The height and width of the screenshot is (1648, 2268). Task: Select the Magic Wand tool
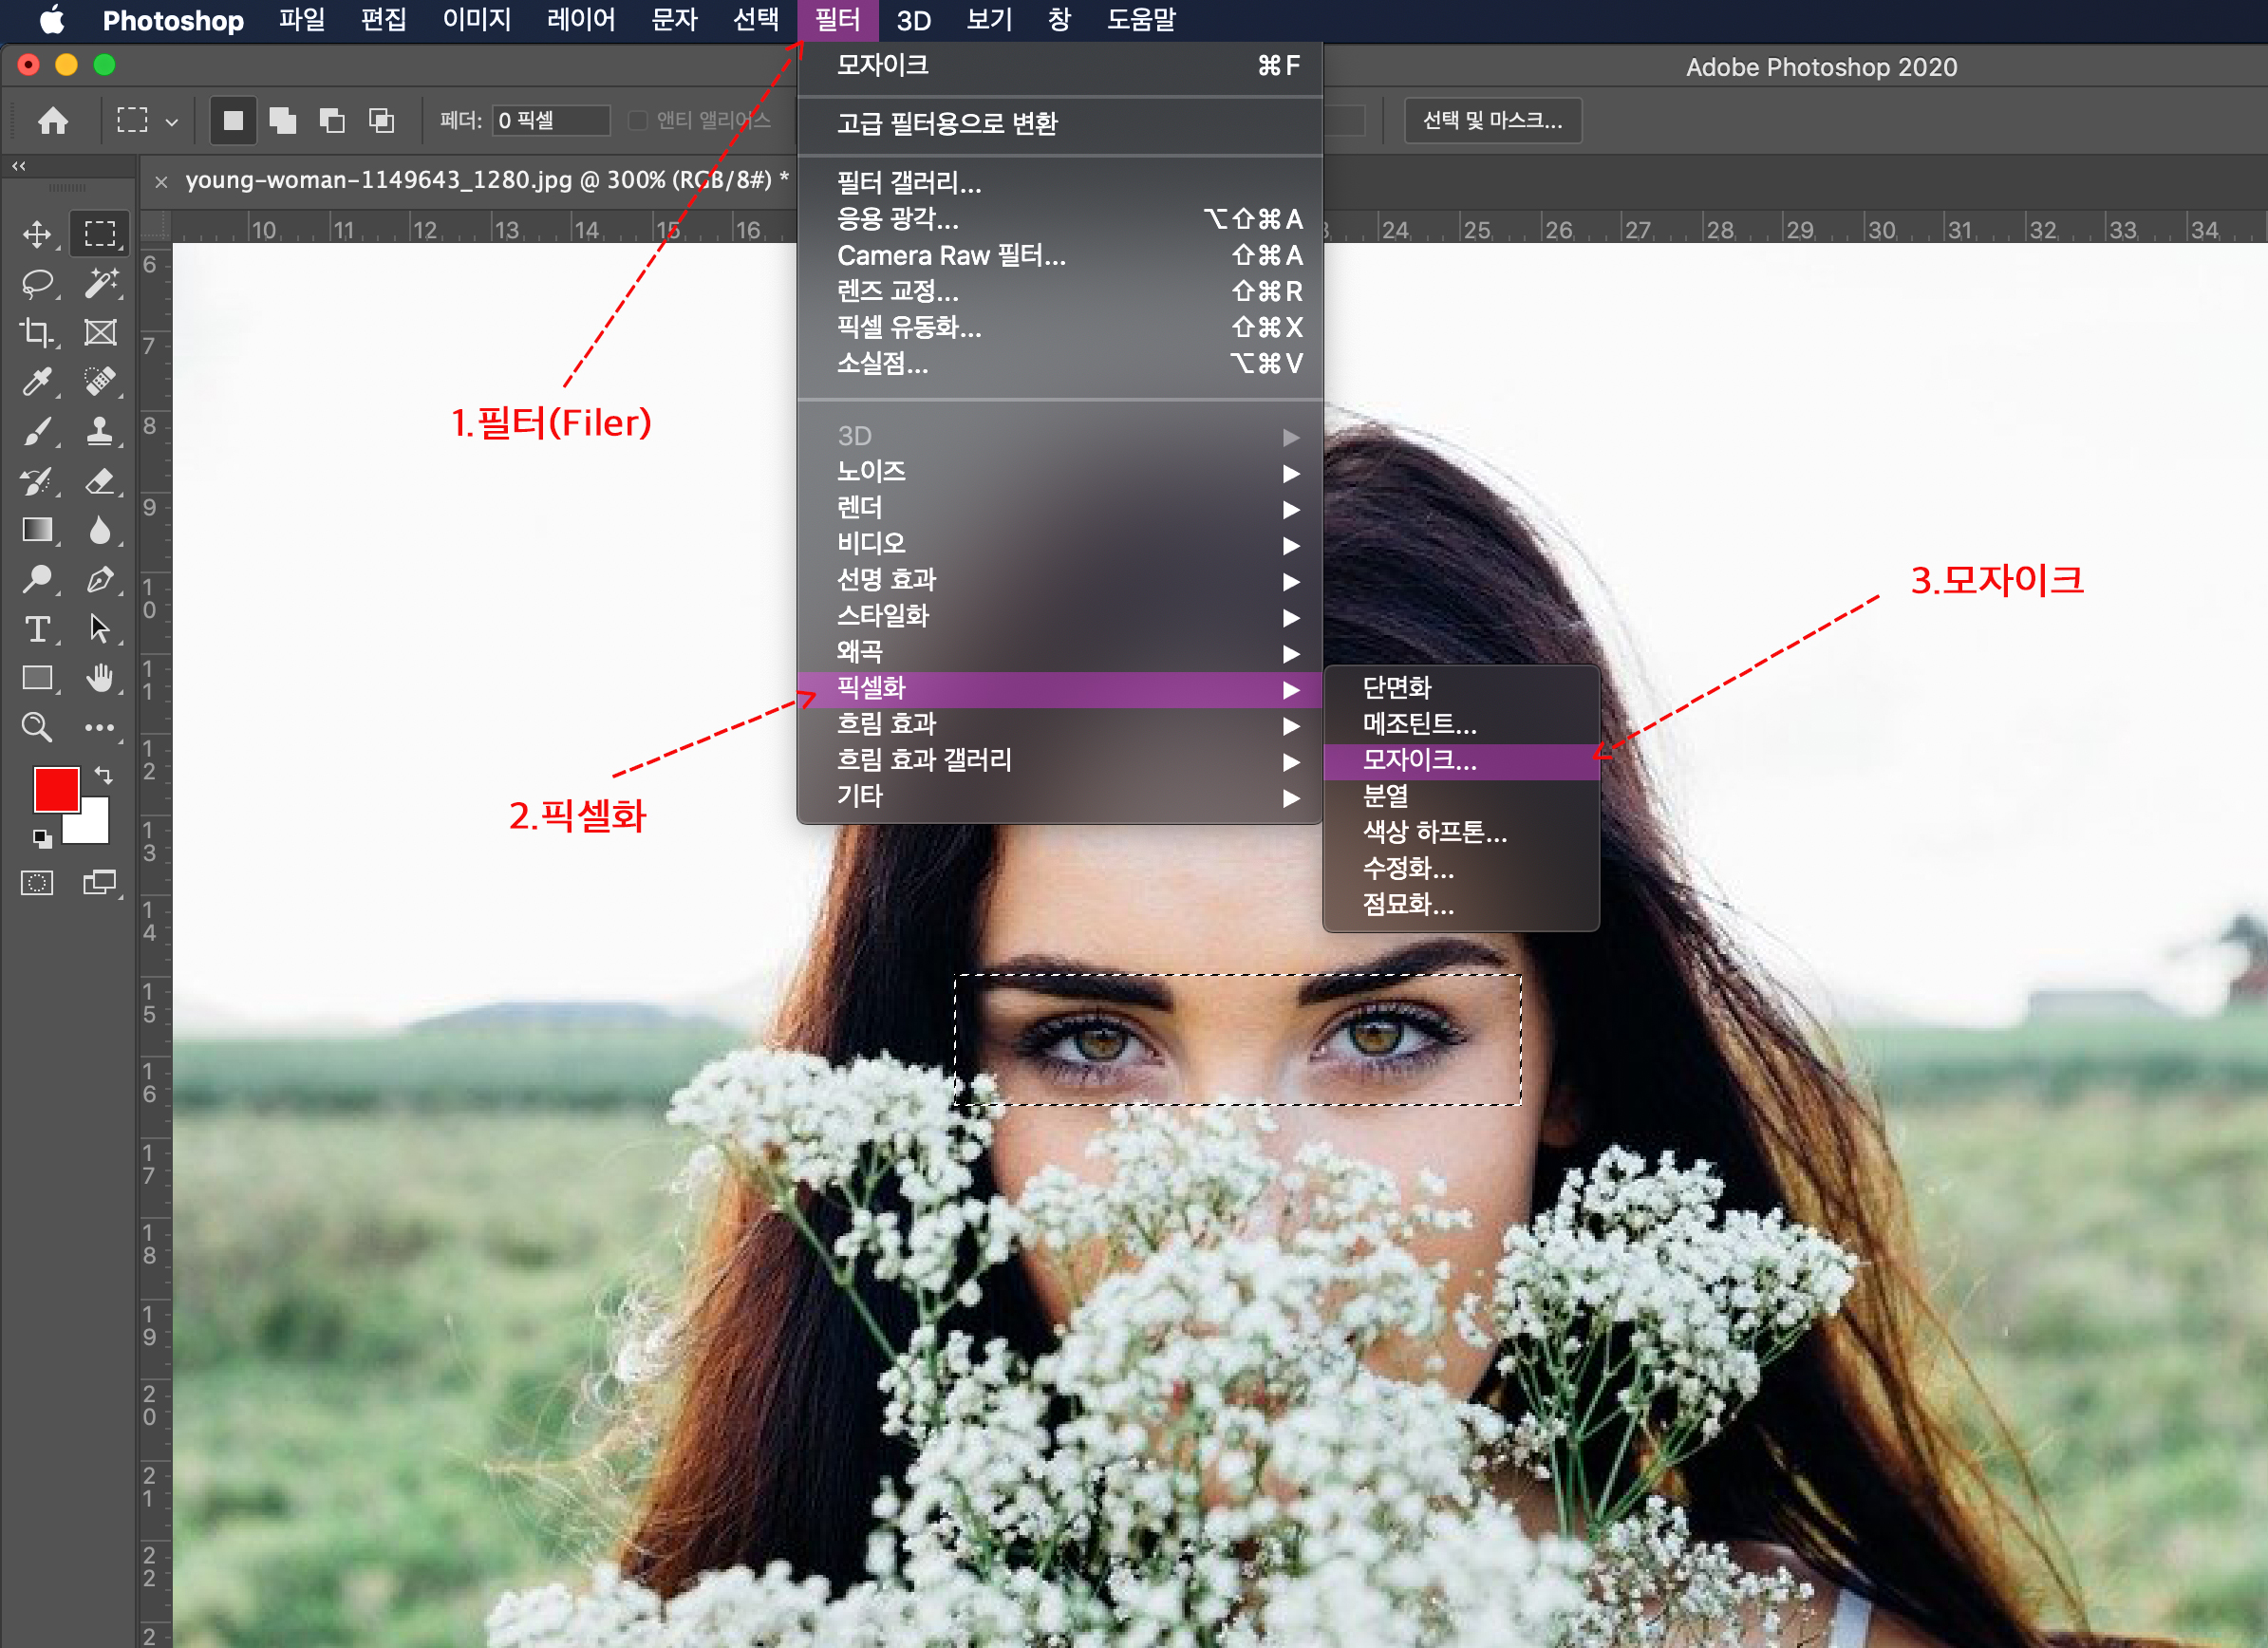tap(100, 283)
